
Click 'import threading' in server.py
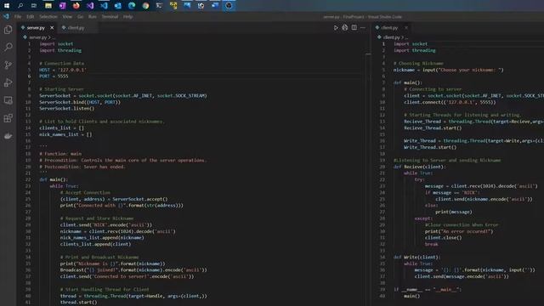click(x=60, y=50)
